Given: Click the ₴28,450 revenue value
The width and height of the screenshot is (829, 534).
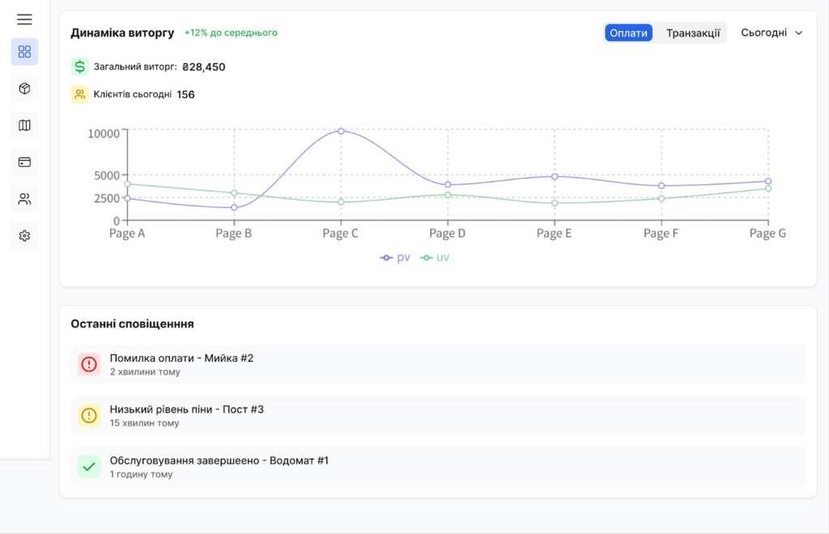Looking at the screenshot, I should 203,67.
